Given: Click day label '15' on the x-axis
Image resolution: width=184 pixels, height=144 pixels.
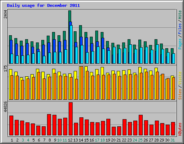Looking at the screenshot, I should [x=86, y=140].
